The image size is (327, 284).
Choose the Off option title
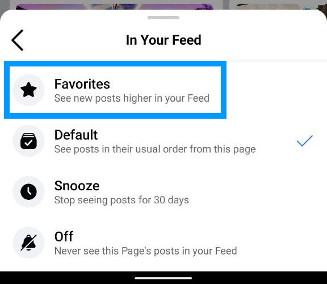coord(64,236)
